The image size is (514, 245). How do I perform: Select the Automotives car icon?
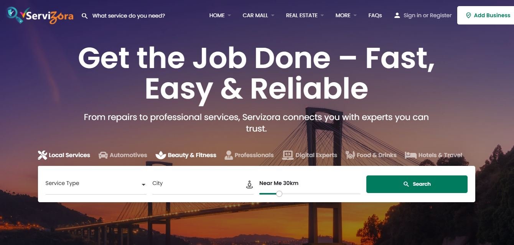103,155
